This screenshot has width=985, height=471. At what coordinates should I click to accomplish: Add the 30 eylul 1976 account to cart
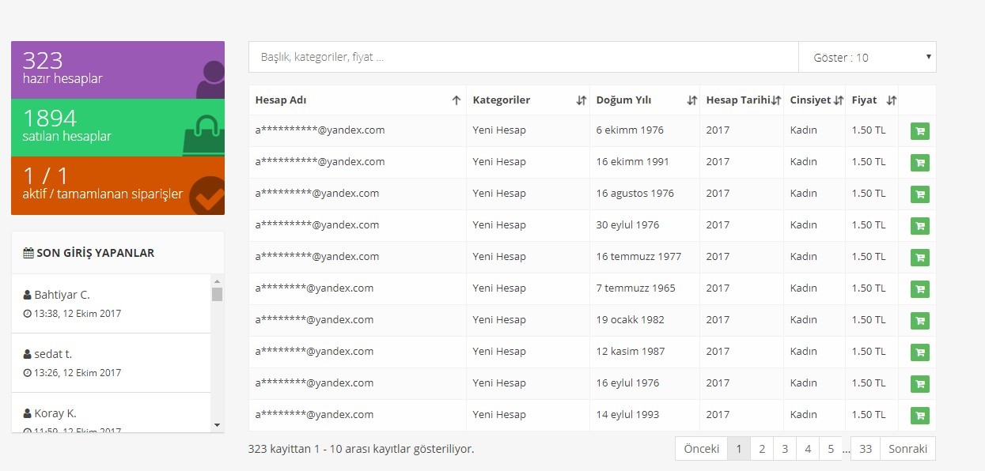(x=920, y=226)
